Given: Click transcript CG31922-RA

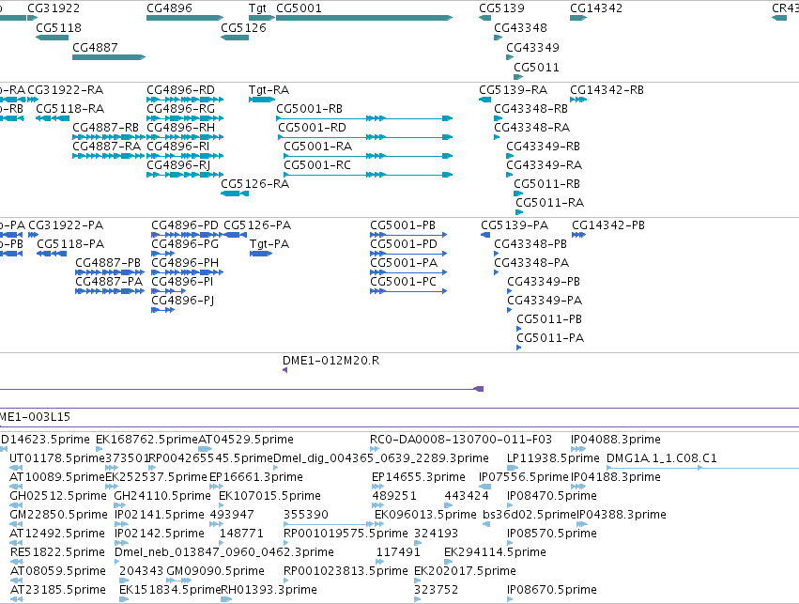Looking at the screenshot, I should pyautogui.click(x=65, y=90).
